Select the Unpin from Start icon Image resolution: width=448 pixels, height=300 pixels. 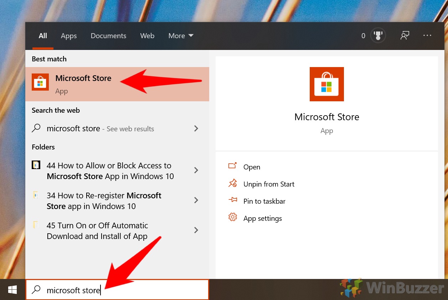click(232, 183)
